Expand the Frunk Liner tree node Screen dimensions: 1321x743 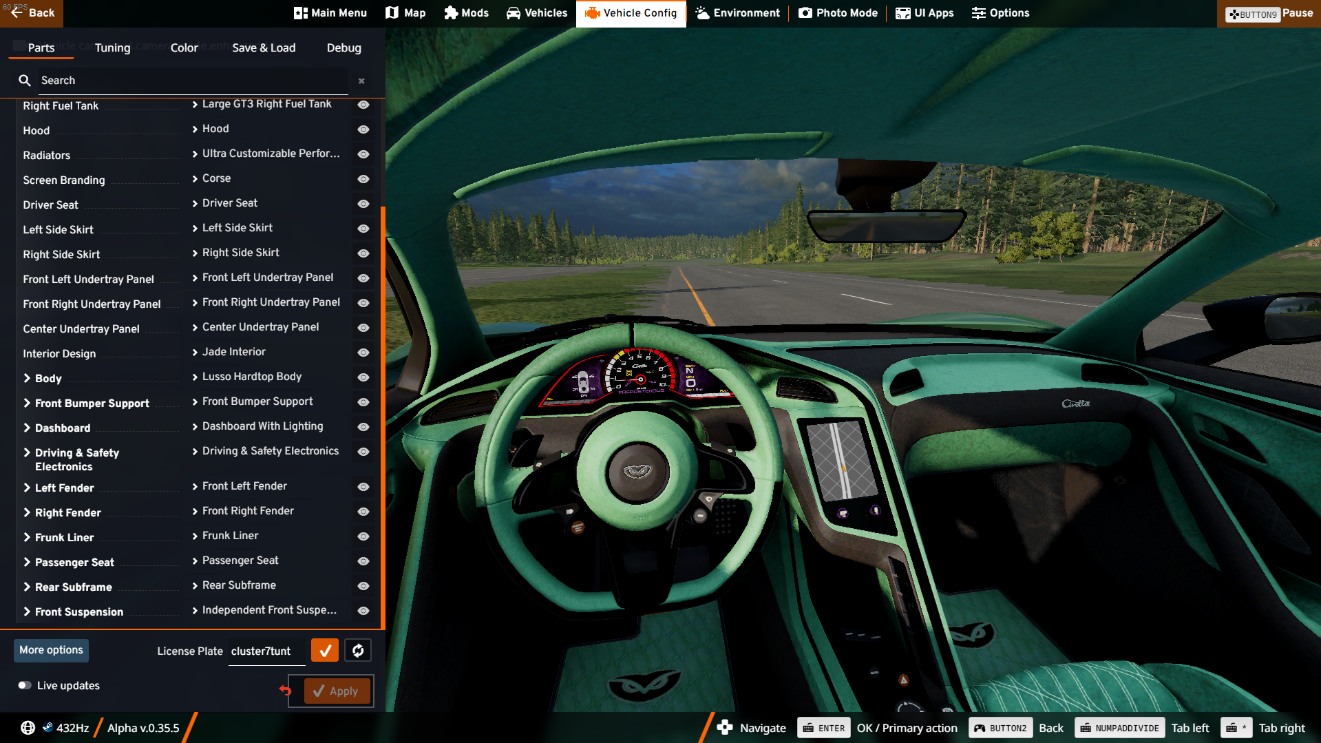27,537
